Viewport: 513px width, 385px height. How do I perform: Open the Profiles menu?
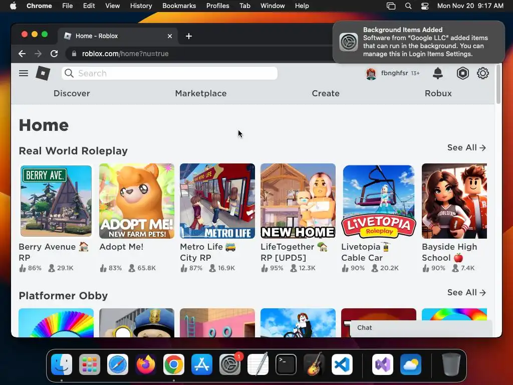pyautogui.click(x=217, y=6)
